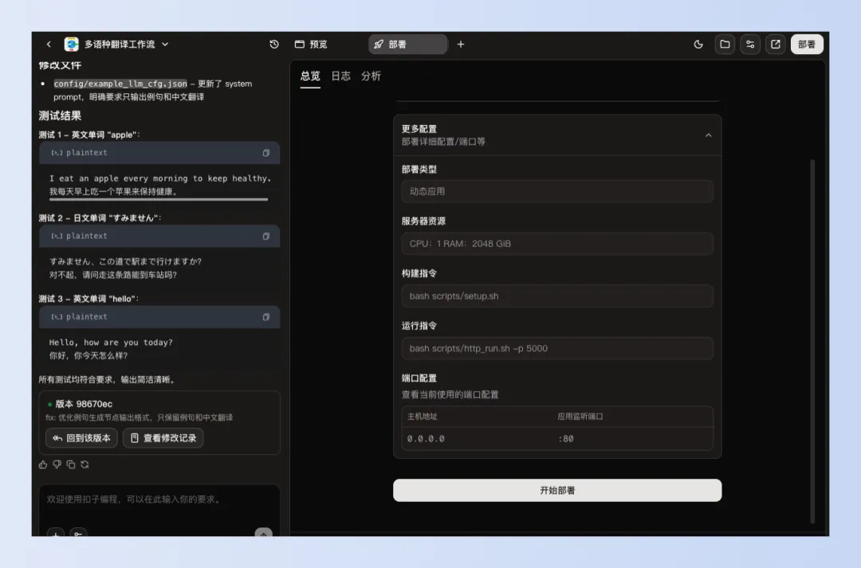Click the thumbs up feedback icon
The image size is (861, 568).
[x=43, y=464]
